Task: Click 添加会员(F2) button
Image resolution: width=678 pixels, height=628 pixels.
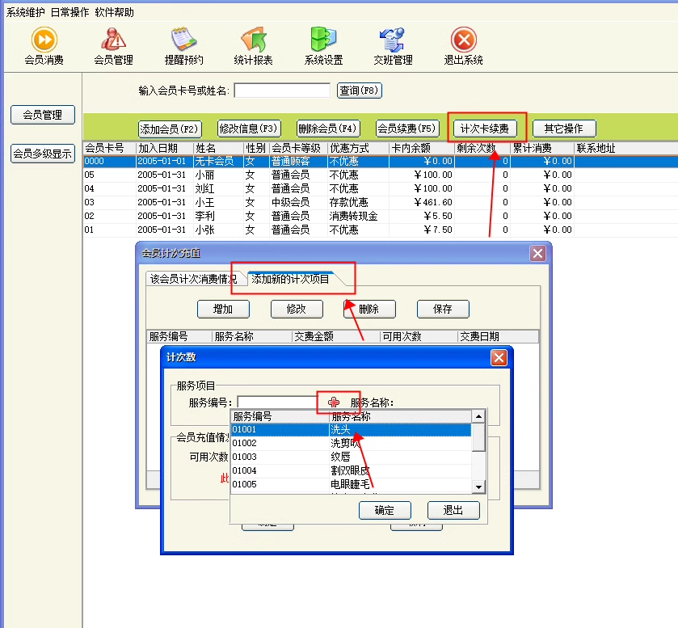Action: 169,129
